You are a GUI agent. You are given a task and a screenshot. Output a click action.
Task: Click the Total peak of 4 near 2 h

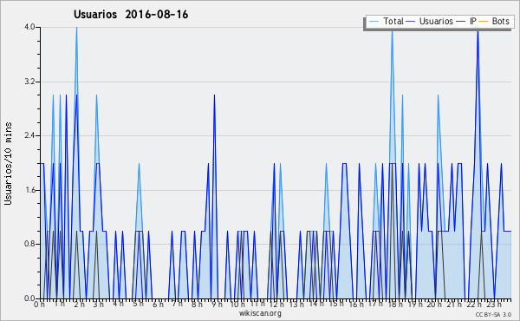(76, 28)
